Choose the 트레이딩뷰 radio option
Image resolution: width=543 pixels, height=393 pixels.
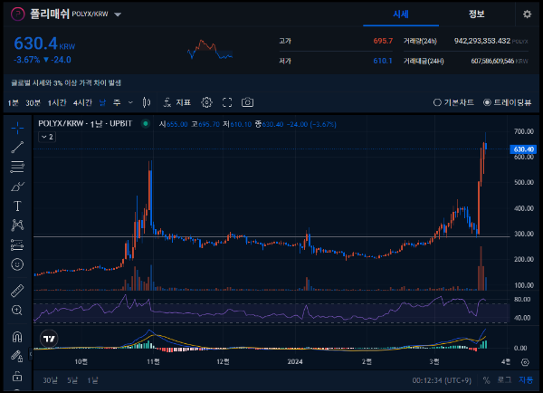coord(508,102)
